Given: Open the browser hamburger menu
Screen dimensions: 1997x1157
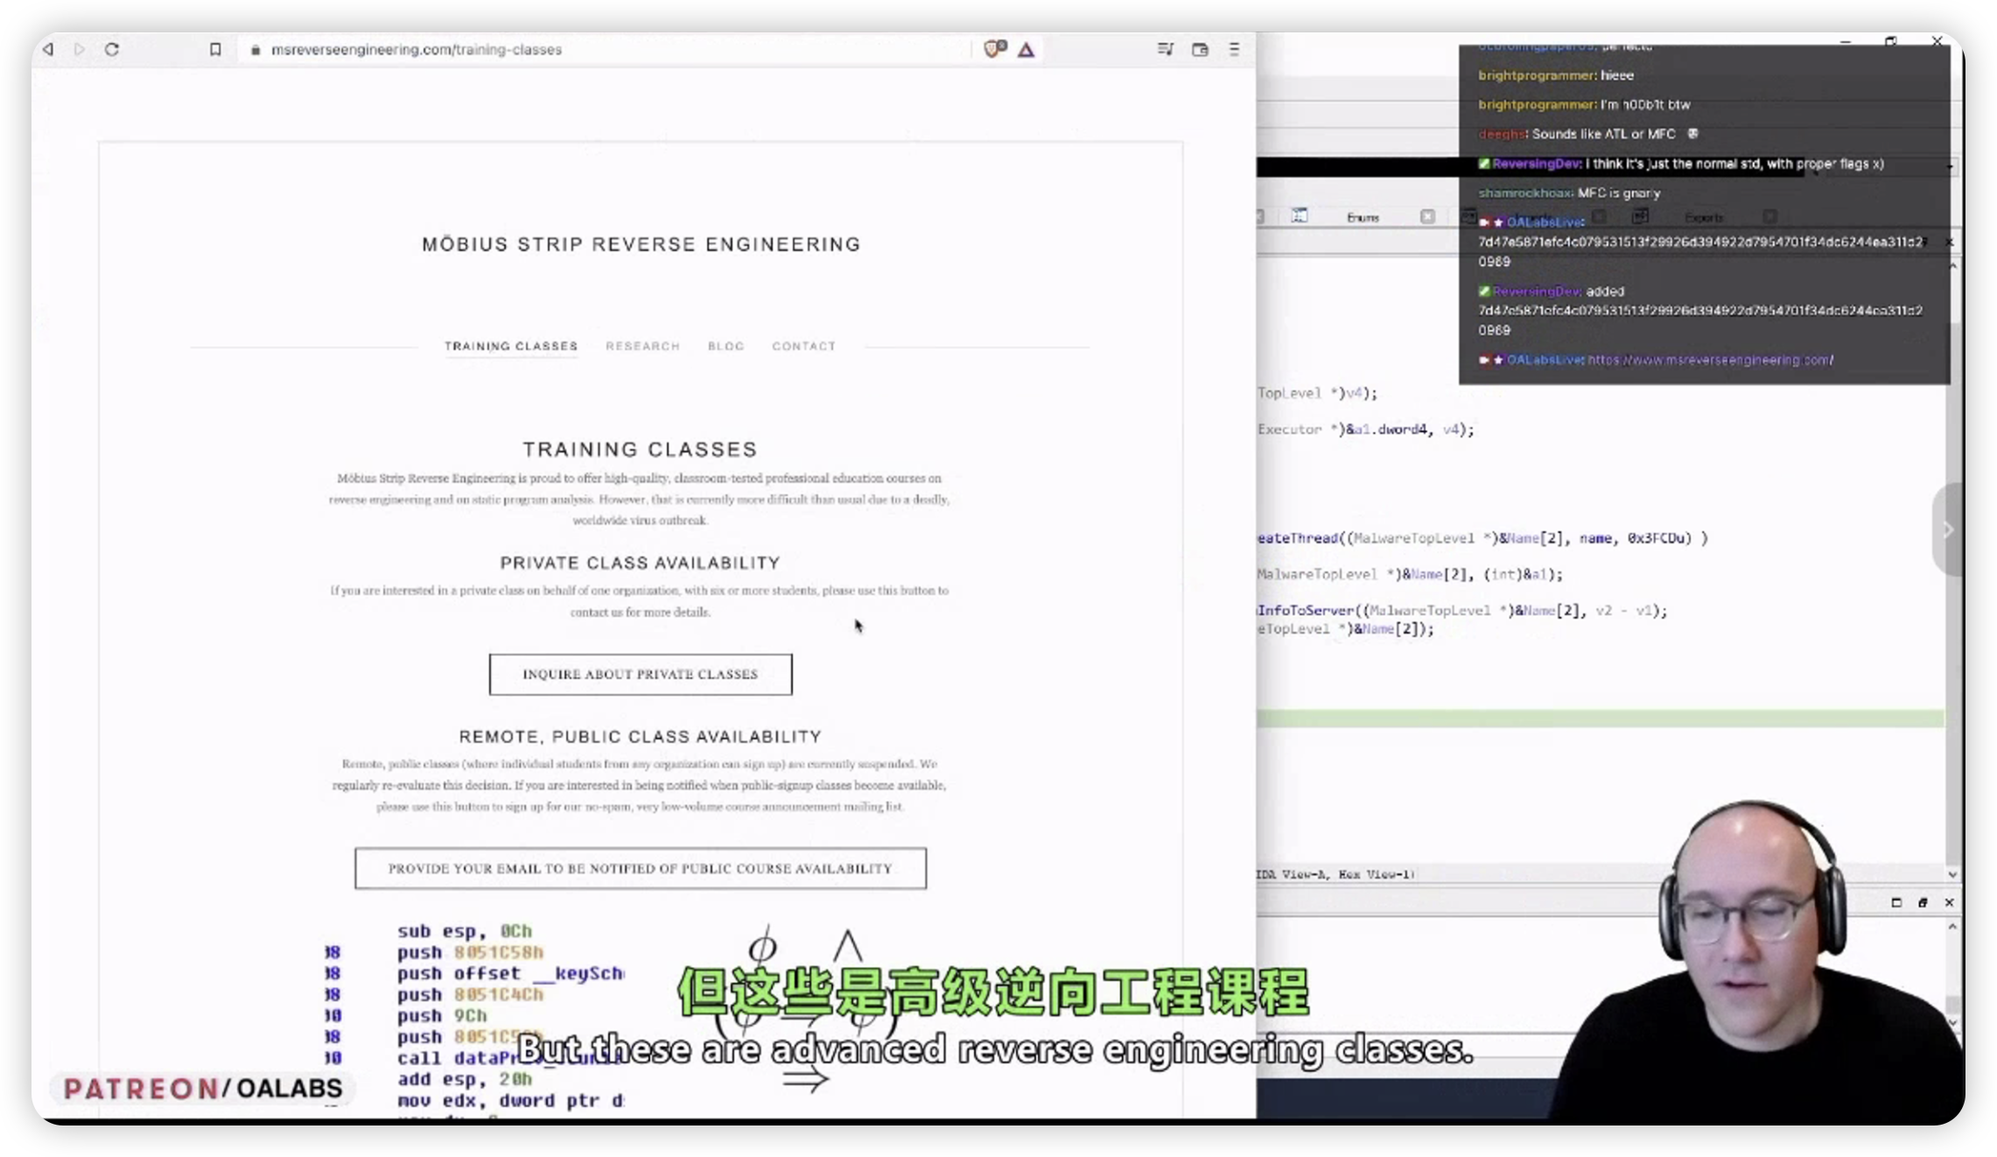Looking at the screenshot, I should point(1234,49).
